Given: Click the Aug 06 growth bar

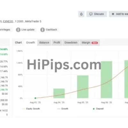Looking at the screenshot, I should tap(107, 80).
